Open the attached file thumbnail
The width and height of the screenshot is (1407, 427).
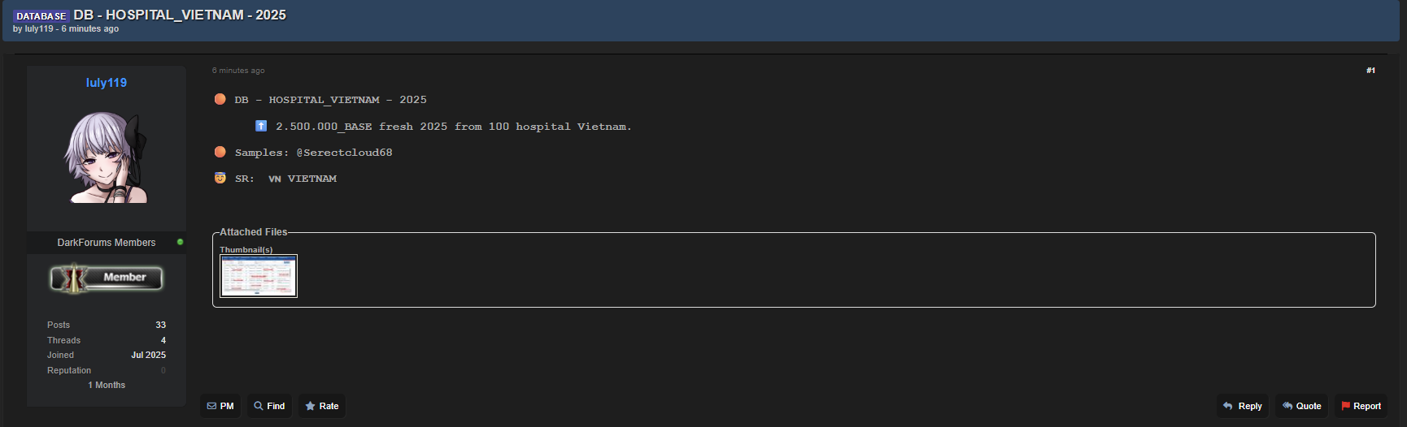click(x=259, y=276)
